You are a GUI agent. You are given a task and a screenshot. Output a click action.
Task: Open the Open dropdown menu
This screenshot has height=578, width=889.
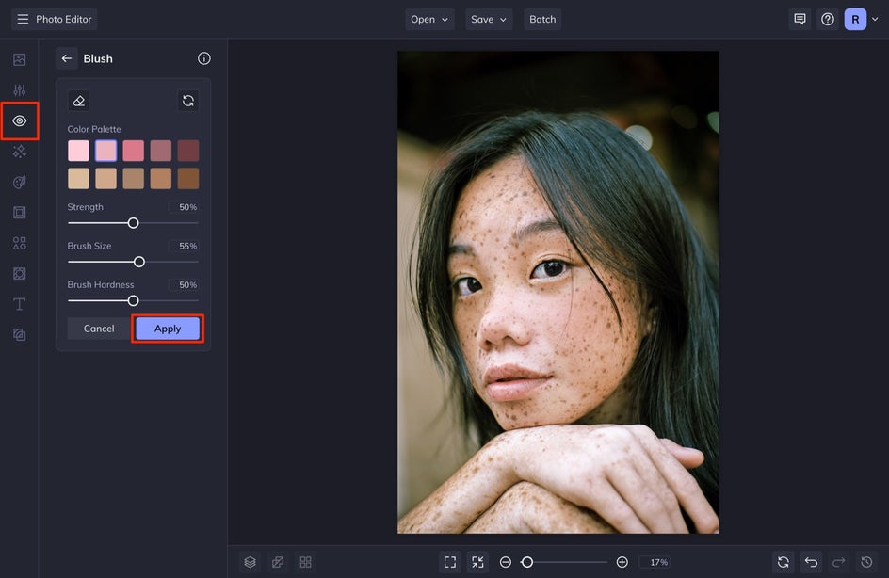click(x=429, y=19)
